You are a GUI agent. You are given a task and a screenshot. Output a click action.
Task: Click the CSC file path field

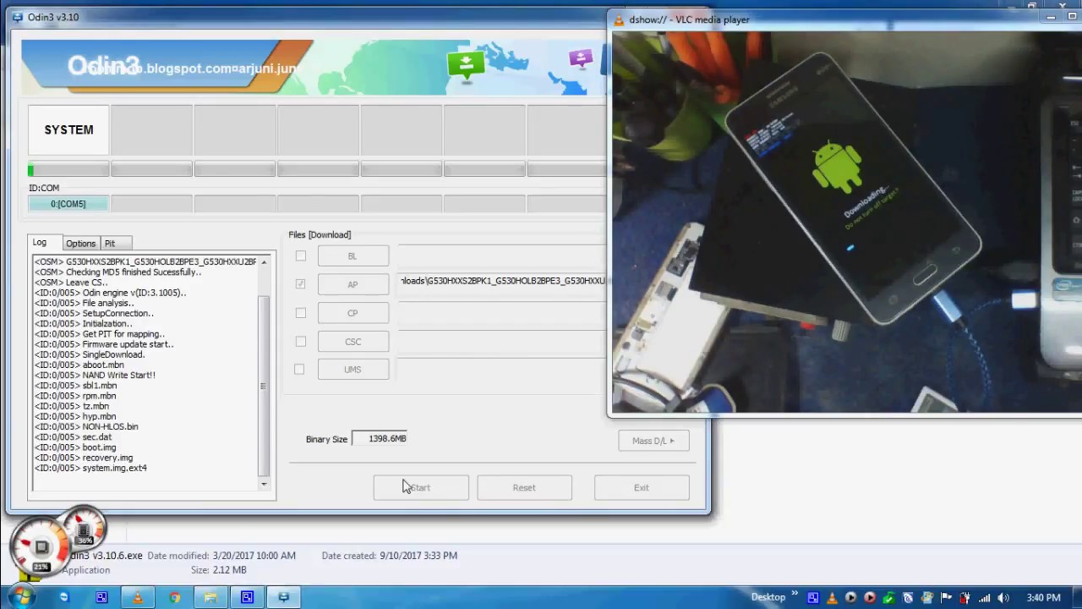click(x=502, y=340)
